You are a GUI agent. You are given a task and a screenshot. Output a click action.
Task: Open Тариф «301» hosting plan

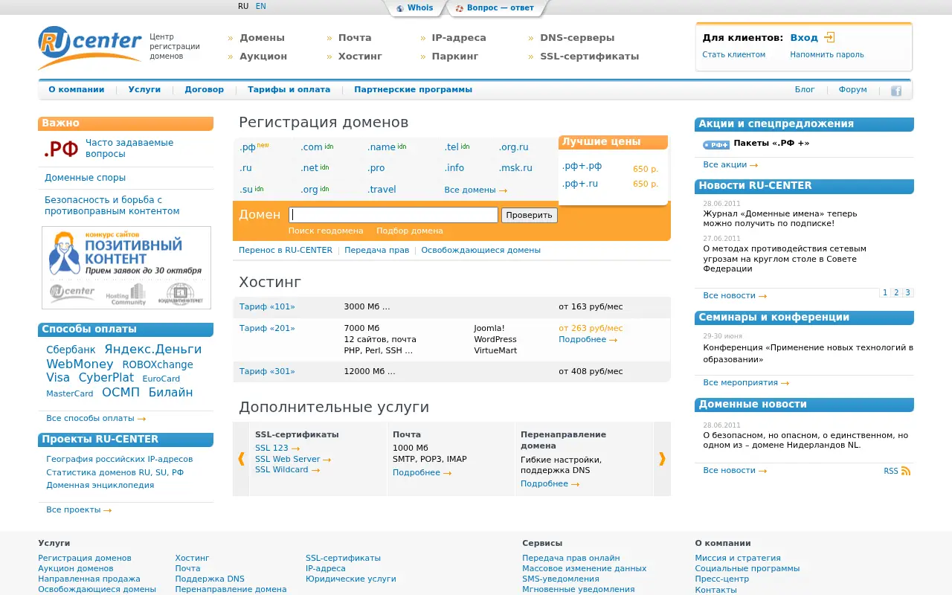tap(267, 371)
